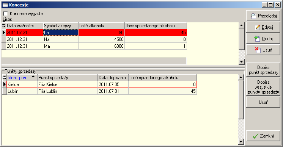Open column chooser icon of upper Lista grid
283x147 pixels.
(x=4, y=26)
